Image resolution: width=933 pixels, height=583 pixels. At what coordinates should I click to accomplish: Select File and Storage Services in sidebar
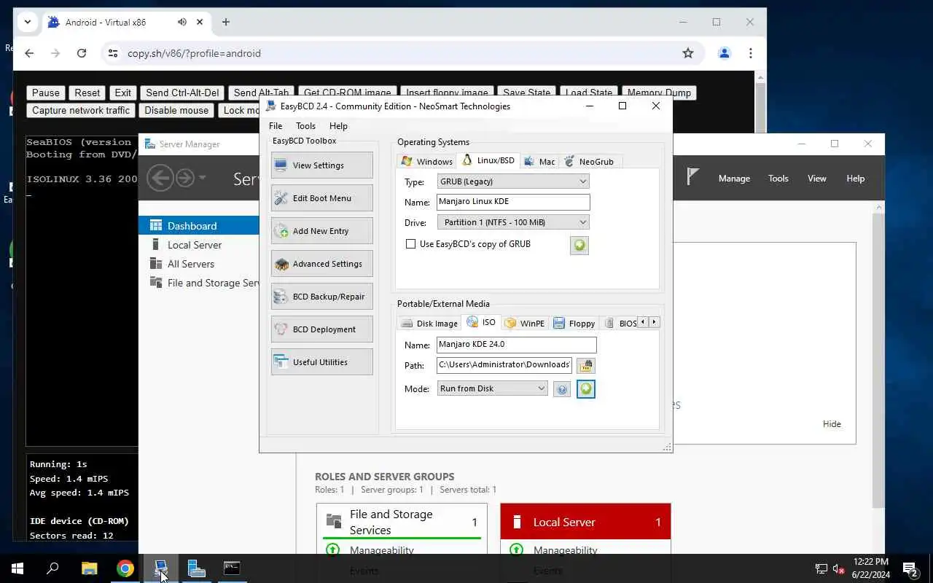pyautogui.click(x=204, y=283)
